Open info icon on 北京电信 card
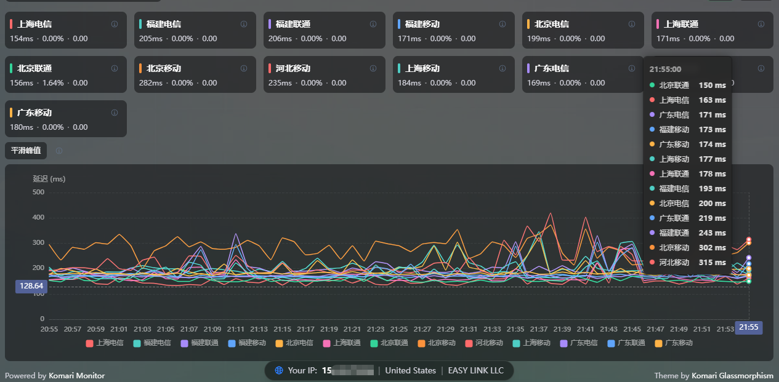 632,24
